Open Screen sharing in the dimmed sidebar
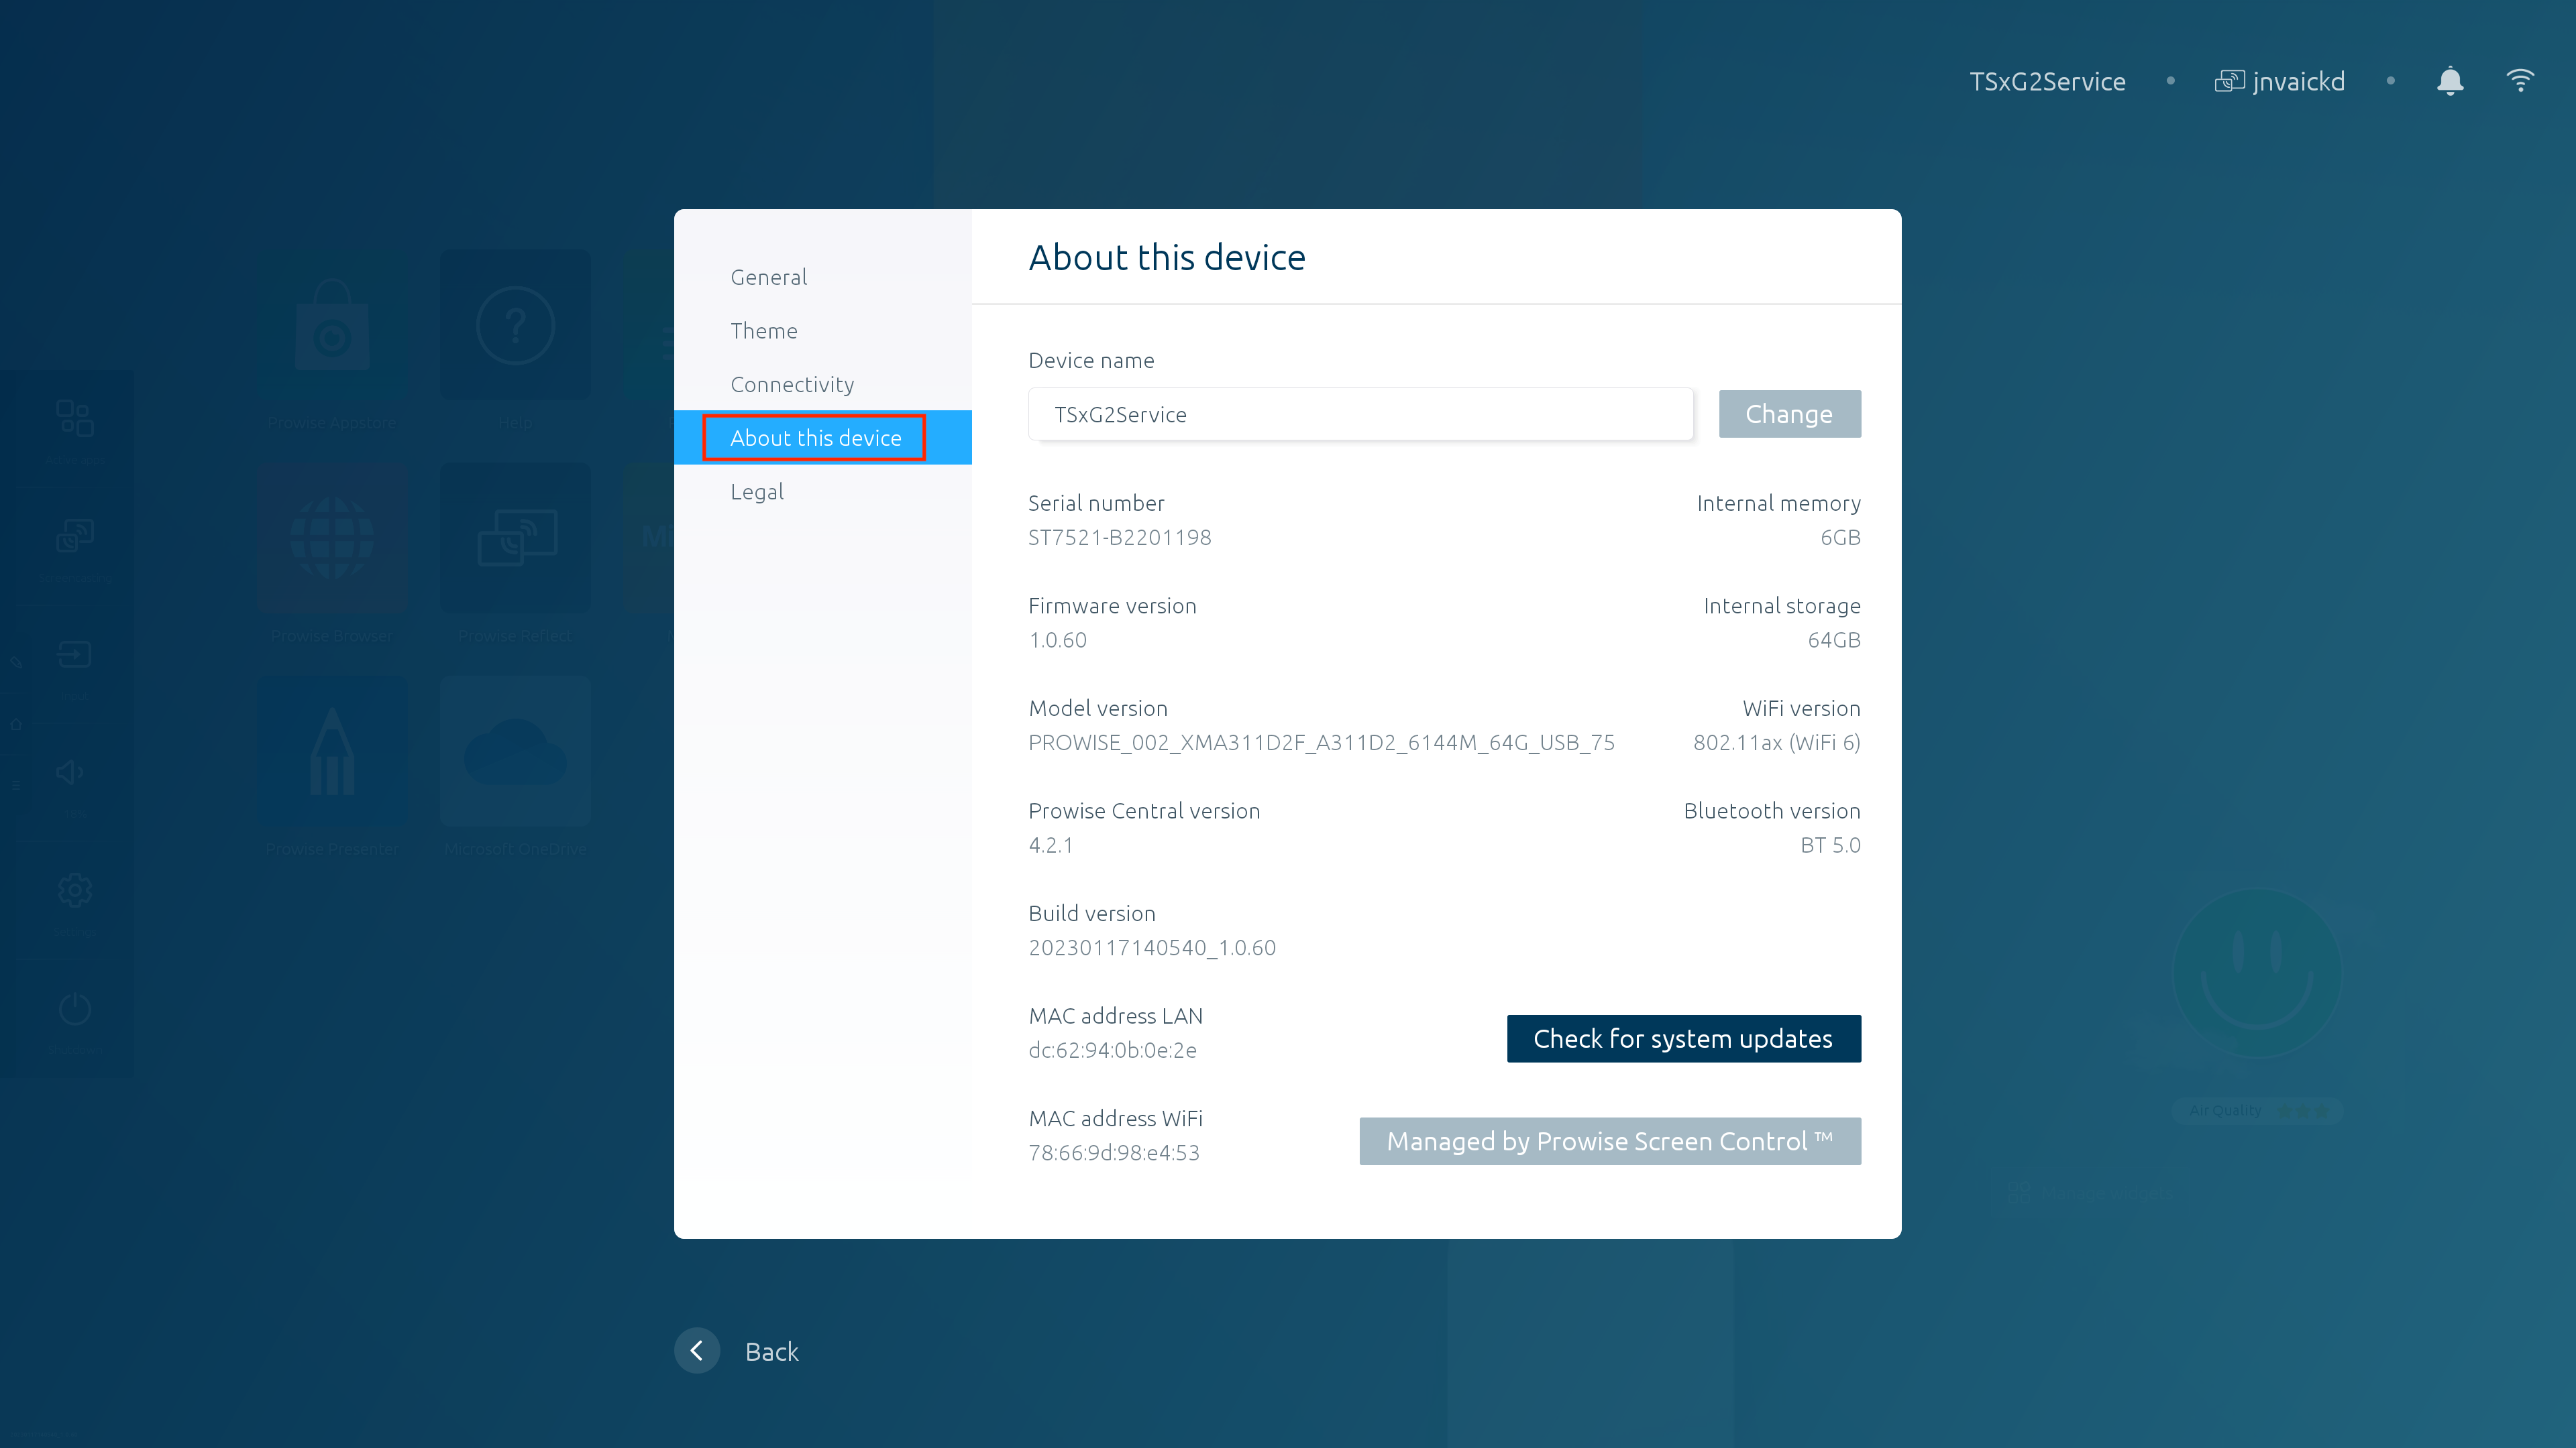The height and width of the screenshot is (1448, 2576). click(74, 536)
